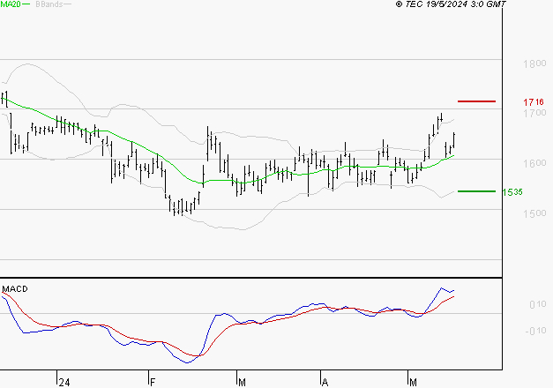This screenshot has height=388, width=553.
Task: Click the TEC copyright date stamp
Action: (451, 4)
